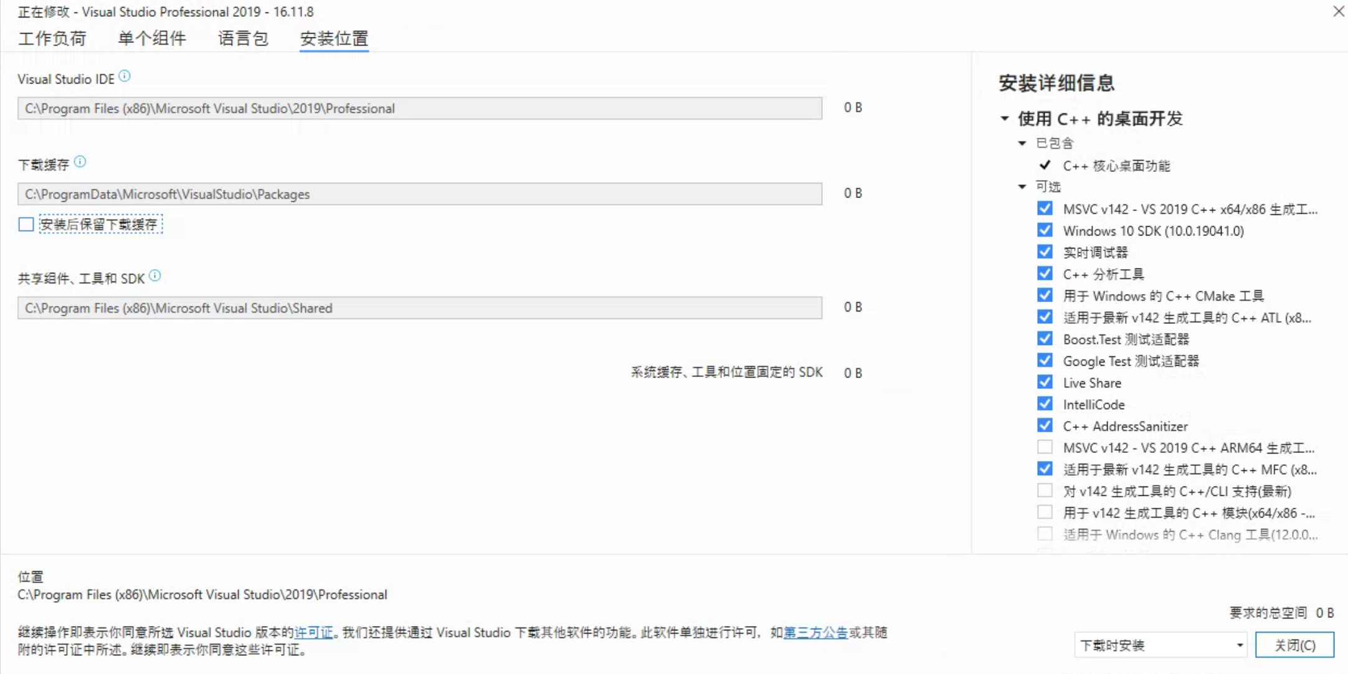
Task: Open 下载时安装 dropdown
Action: [1161, 645]
